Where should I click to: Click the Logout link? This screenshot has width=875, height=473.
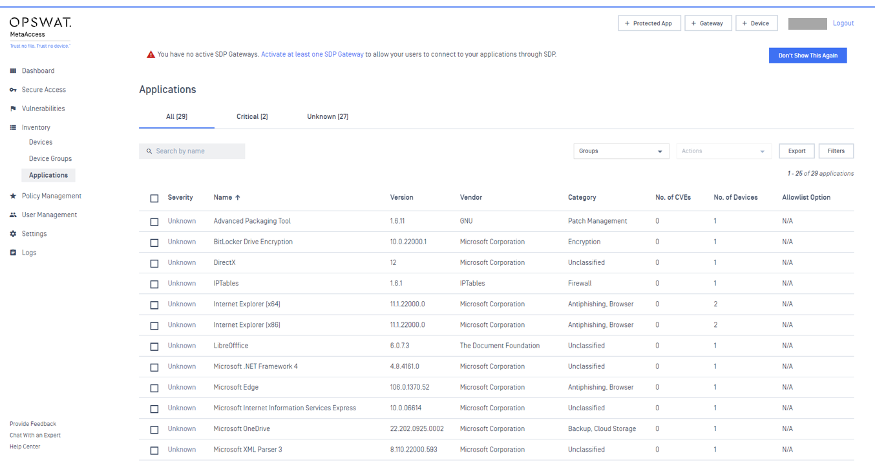pos(843,23)
